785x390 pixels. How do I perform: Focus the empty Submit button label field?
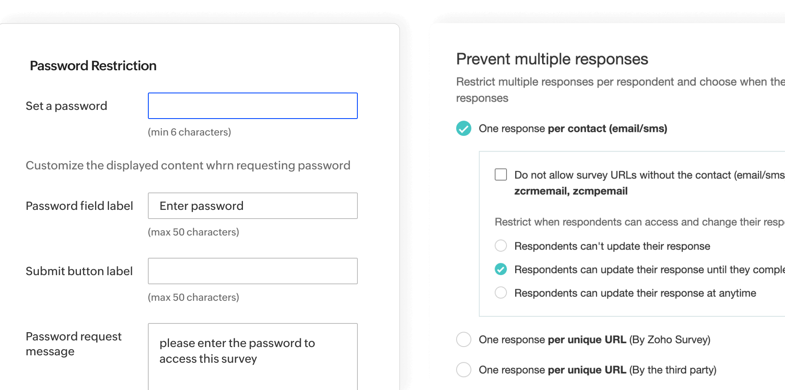(x=252, y=271)
